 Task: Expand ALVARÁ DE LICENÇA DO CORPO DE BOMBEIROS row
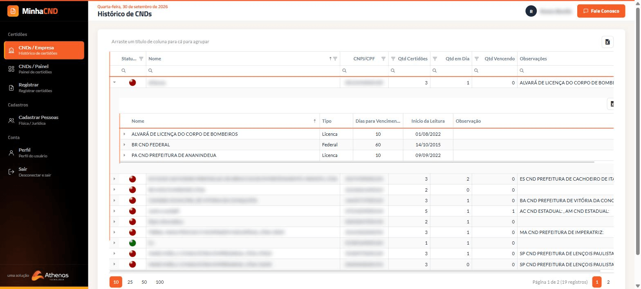tap(124, 134)
